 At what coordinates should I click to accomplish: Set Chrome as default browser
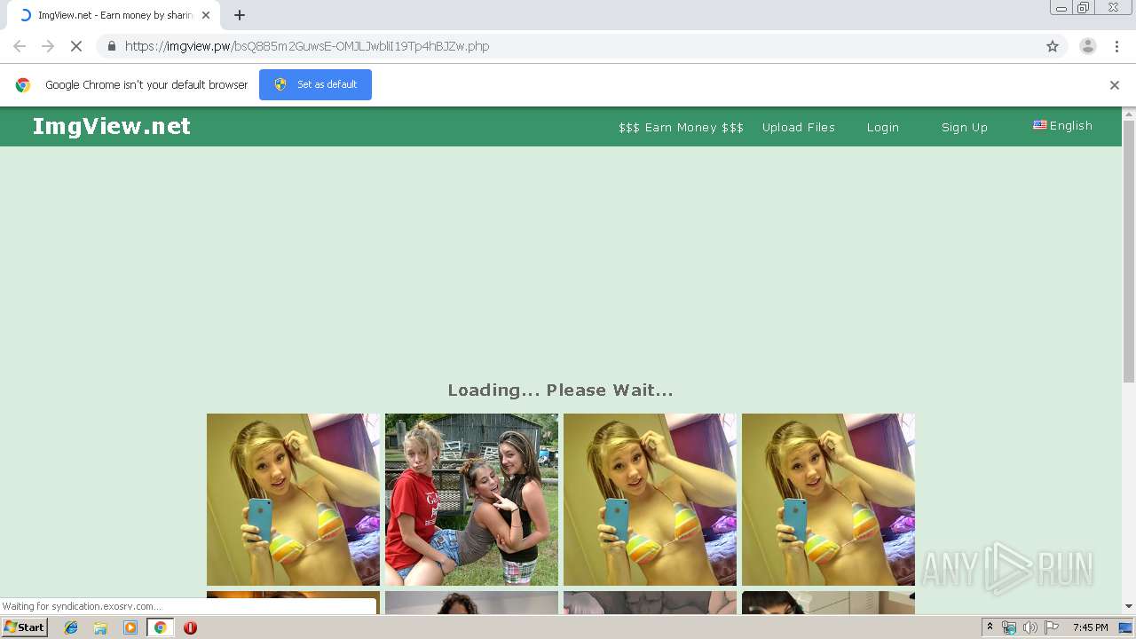pos(315,84)
